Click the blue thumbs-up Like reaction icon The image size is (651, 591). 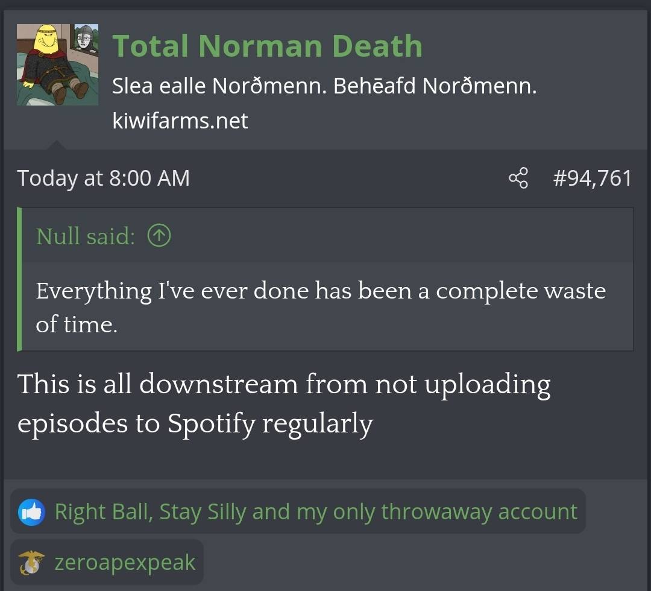coord(31,512)
